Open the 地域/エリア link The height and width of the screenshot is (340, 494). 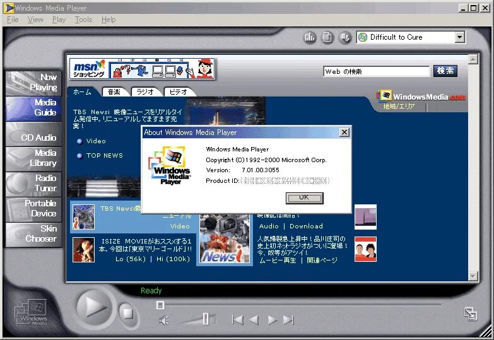[x=399, y=107]
